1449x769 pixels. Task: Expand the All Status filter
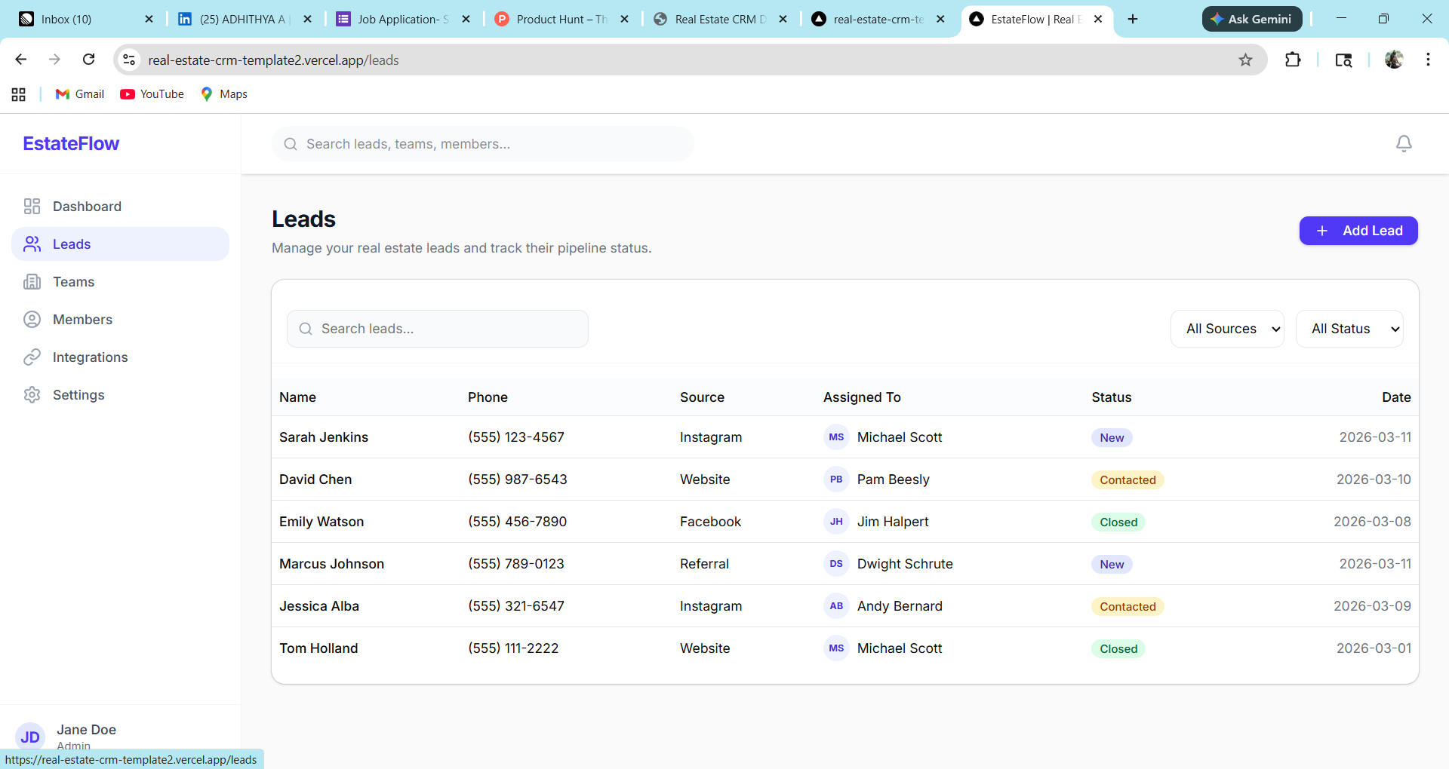coord(1349,328)
